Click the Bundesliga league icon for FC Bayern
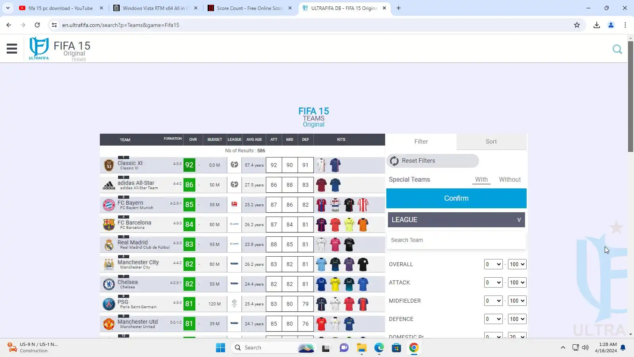This screenshot has height=357, width=634. 234,204
